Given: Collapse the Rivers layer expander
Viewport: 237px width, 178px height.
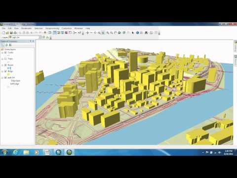Looking at the screenshot, I should pos(2,65).
